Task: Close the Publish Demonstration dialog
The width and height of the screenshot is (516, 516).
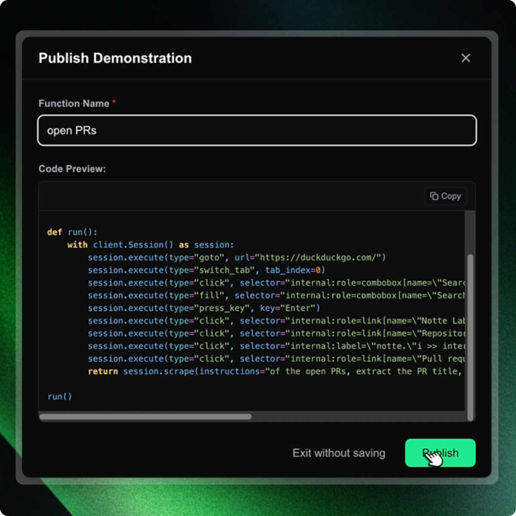Action: pyautogui.click(x=466, y=58)
